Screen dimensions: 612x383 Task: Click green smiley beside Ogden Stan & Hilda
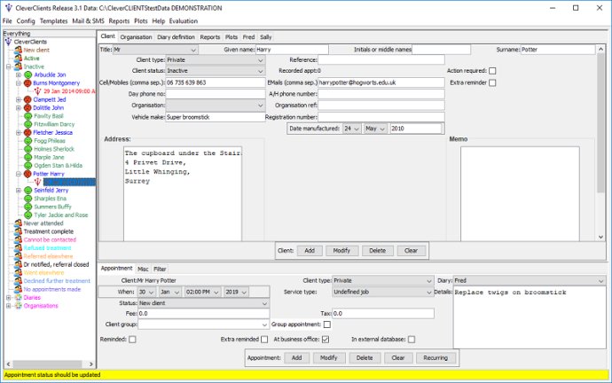point(27,166)
